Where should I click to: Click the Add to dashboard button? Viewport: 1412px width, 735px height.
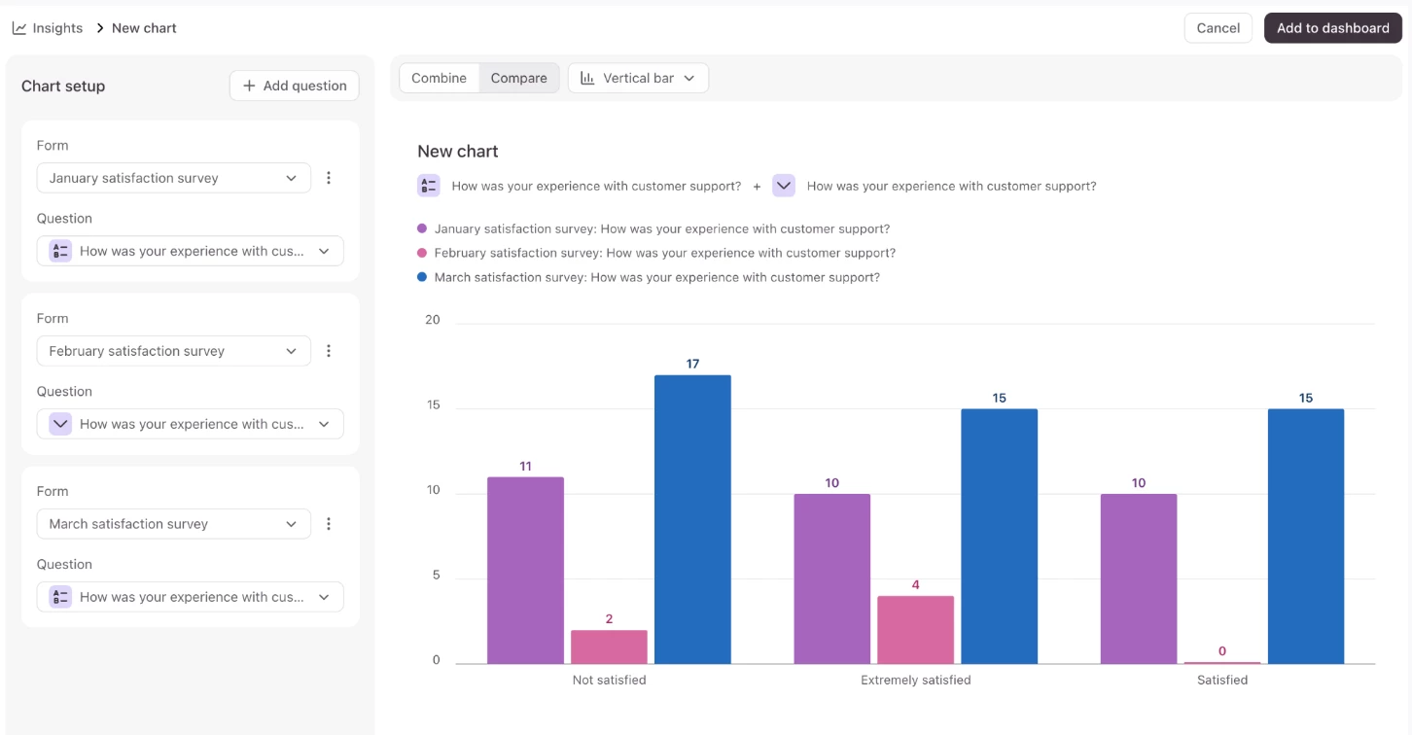[1333, 28]
